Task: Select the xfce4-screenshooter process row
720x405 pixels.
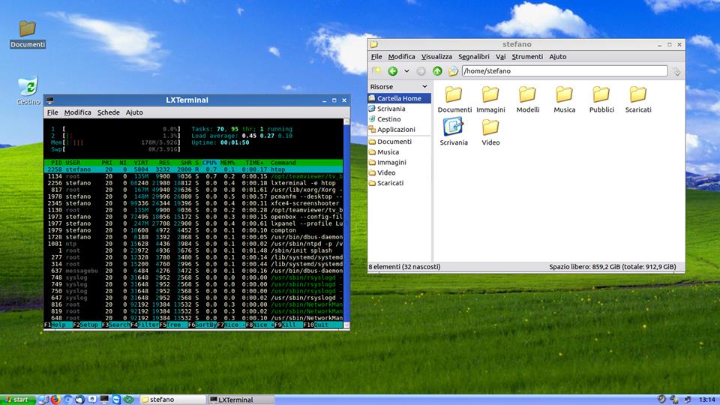Action: (x=194, y=203)
